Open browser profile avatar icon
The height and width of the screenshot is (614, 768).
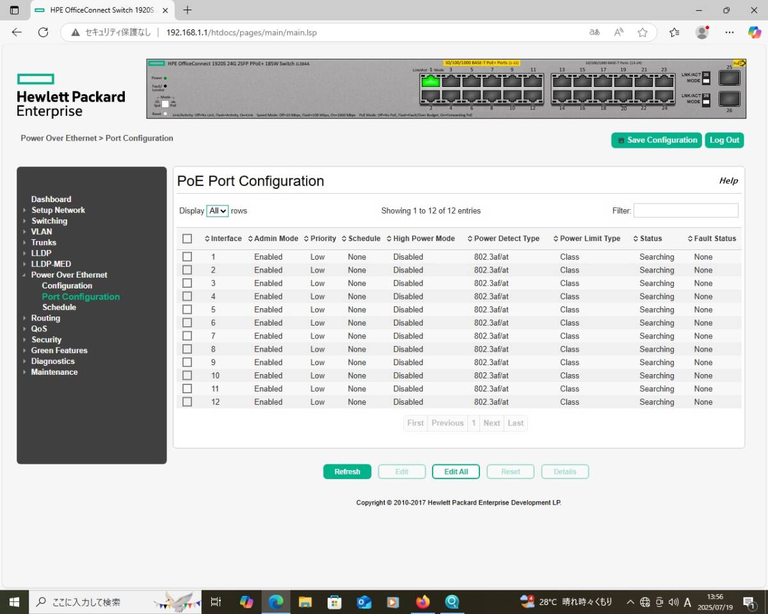pos(702,33)
